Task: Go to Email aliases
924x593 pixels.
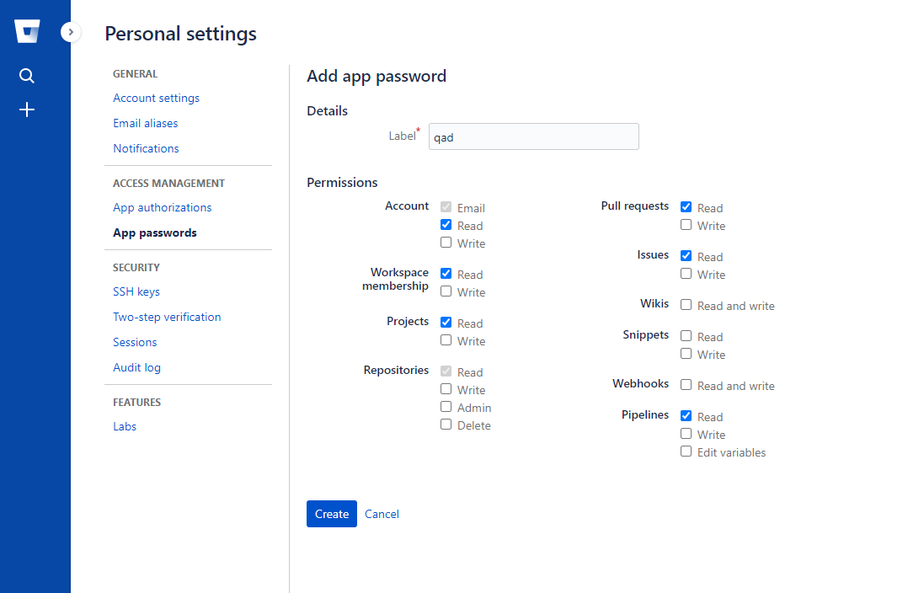Action: tap(146, 123)
